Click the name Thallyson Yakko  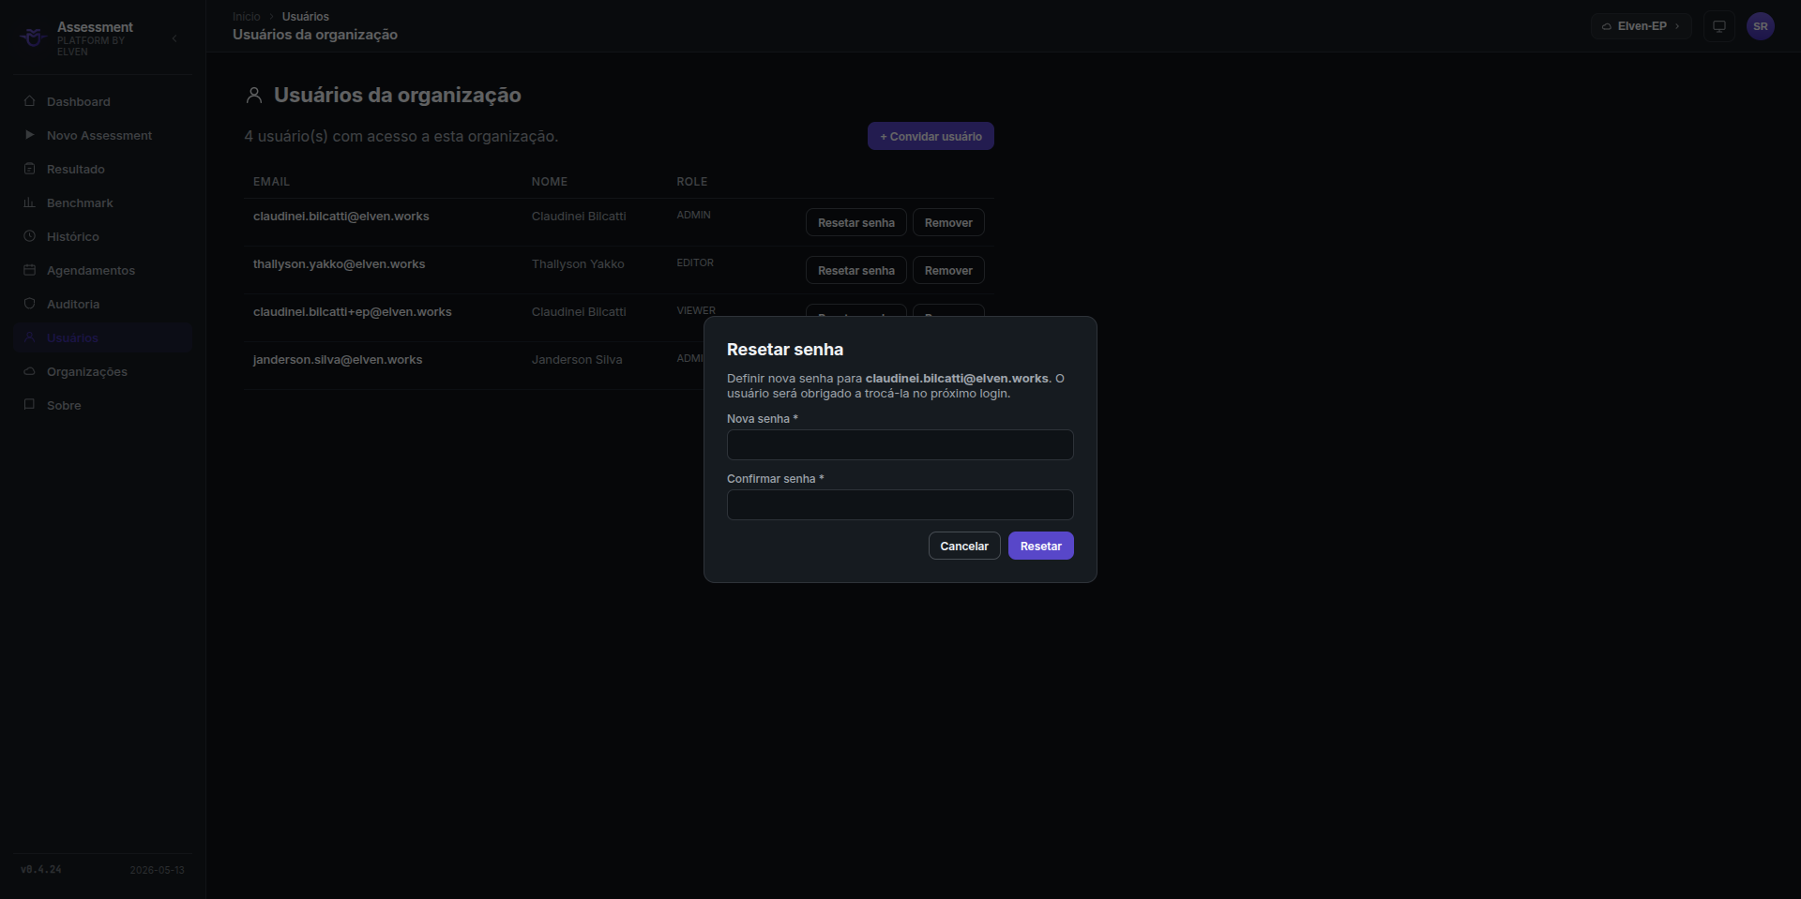(x=578, y=263)
